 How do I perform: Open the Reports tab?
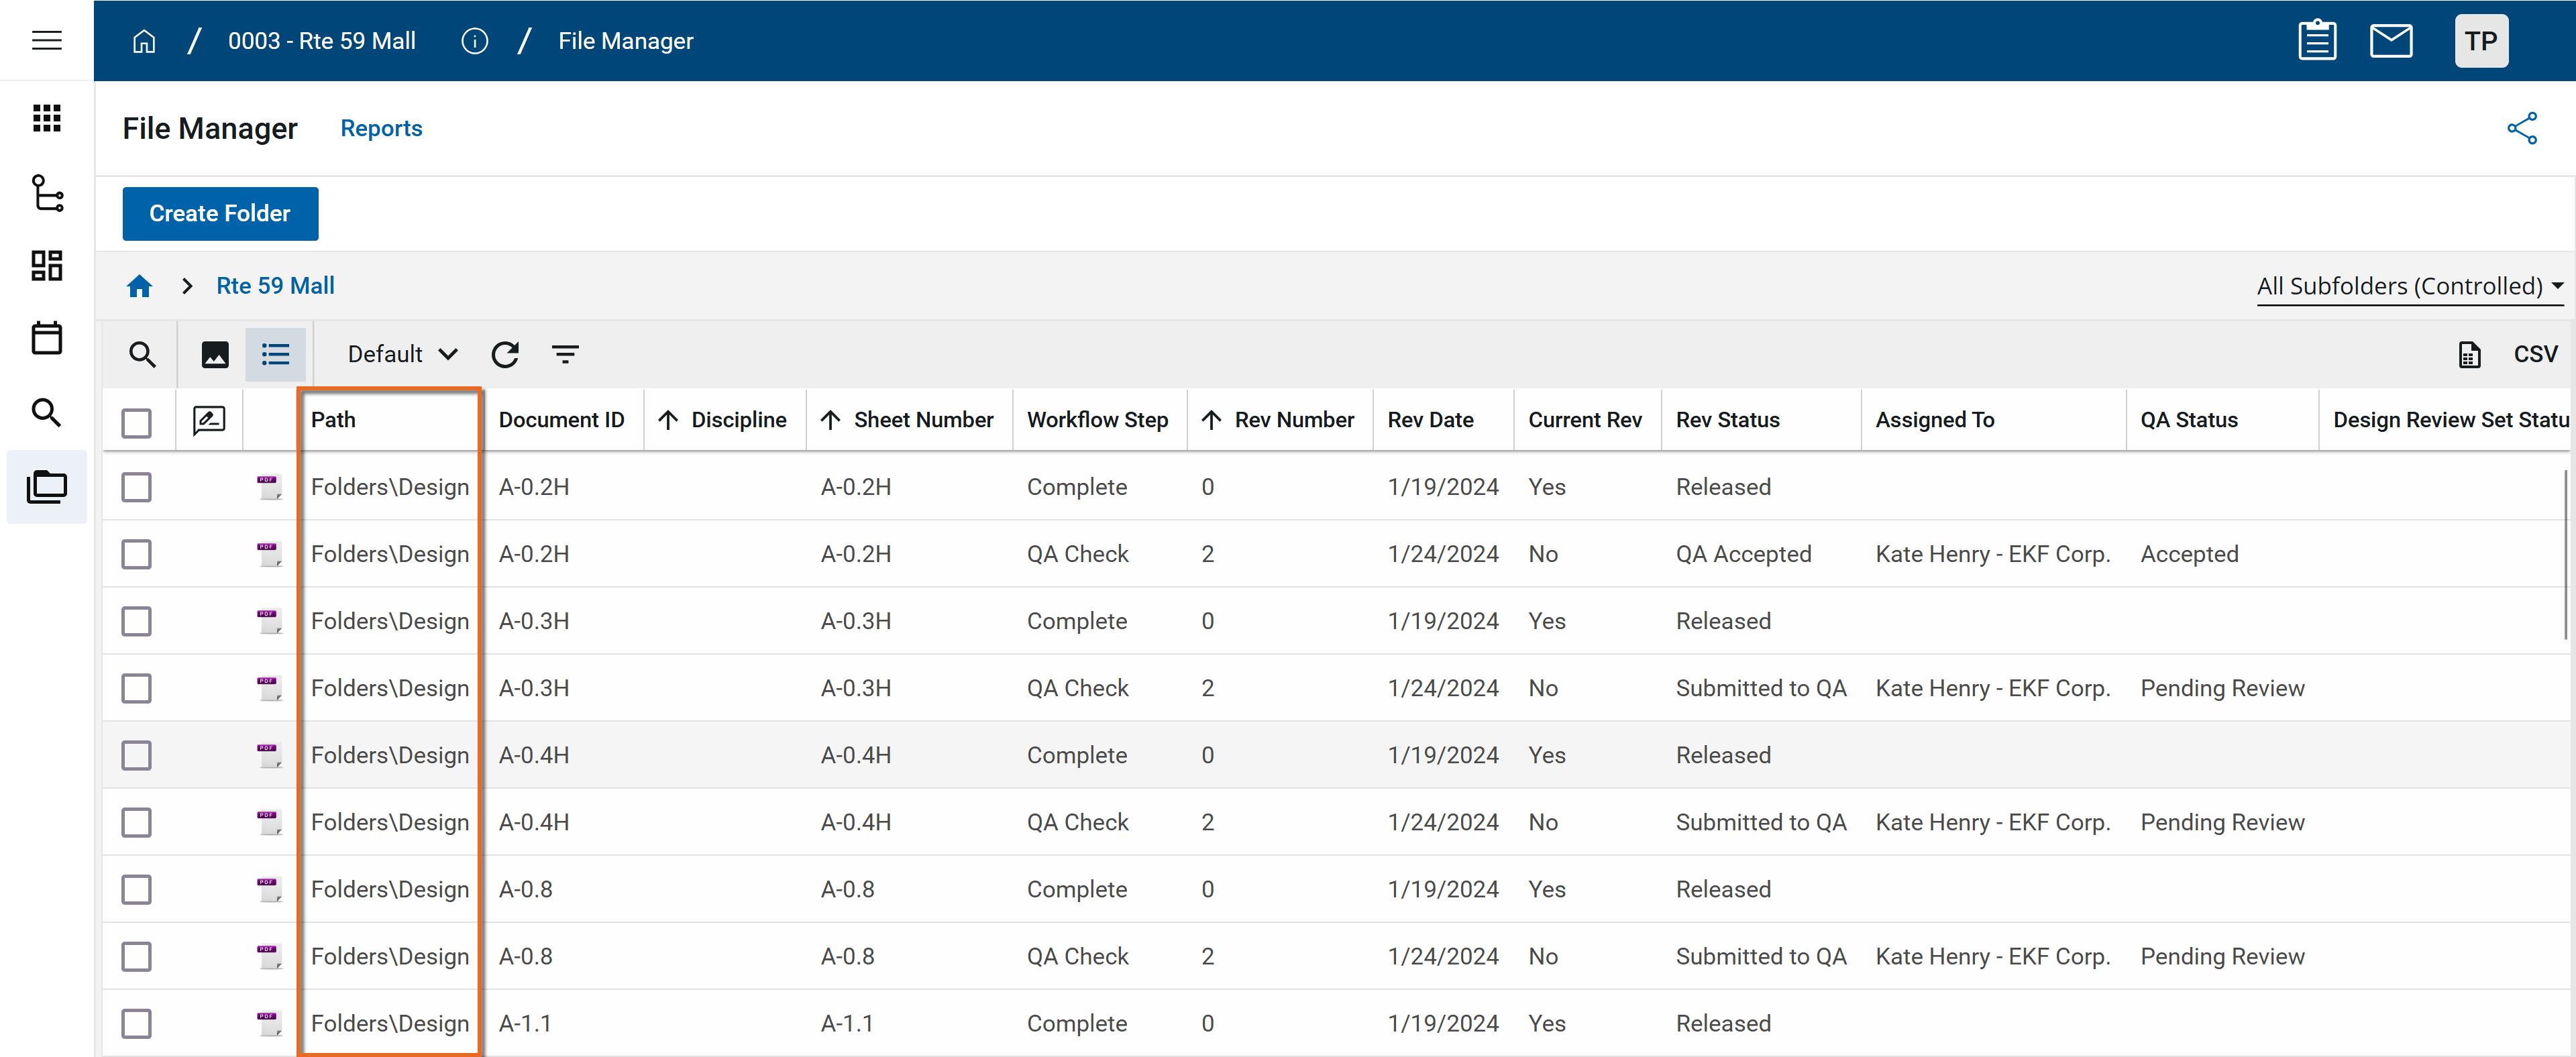(381, 128)
